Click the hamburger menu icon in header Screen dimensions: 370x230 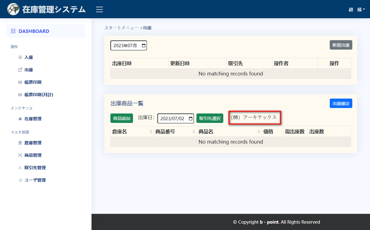(x=99, y=9)
